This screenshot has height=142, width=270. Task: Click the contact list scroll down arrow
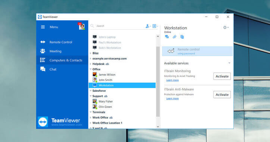coord(158,126)
